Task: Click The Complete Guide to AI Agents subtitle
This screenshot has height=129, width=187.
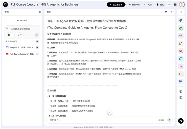Action: coord(87,27)
